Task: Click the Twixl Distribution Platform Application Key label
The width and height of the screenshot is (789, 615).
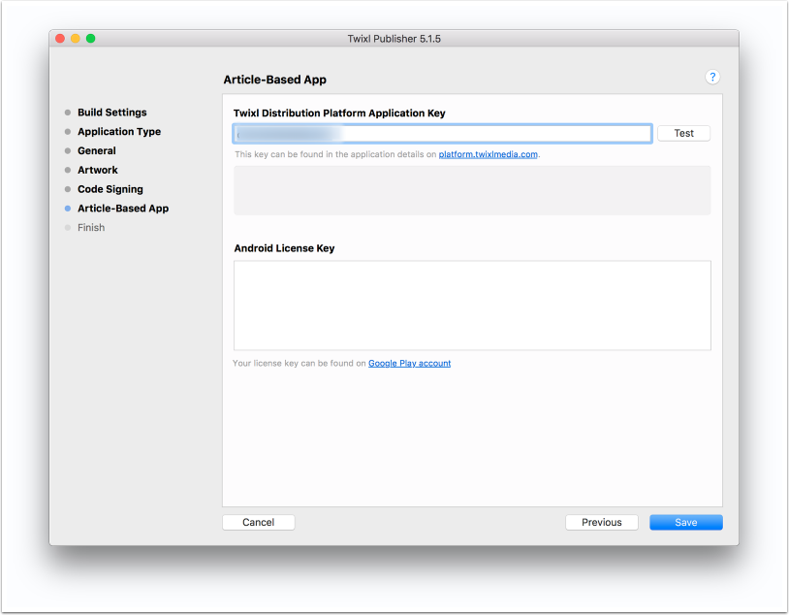Action: tap(339, 113)
